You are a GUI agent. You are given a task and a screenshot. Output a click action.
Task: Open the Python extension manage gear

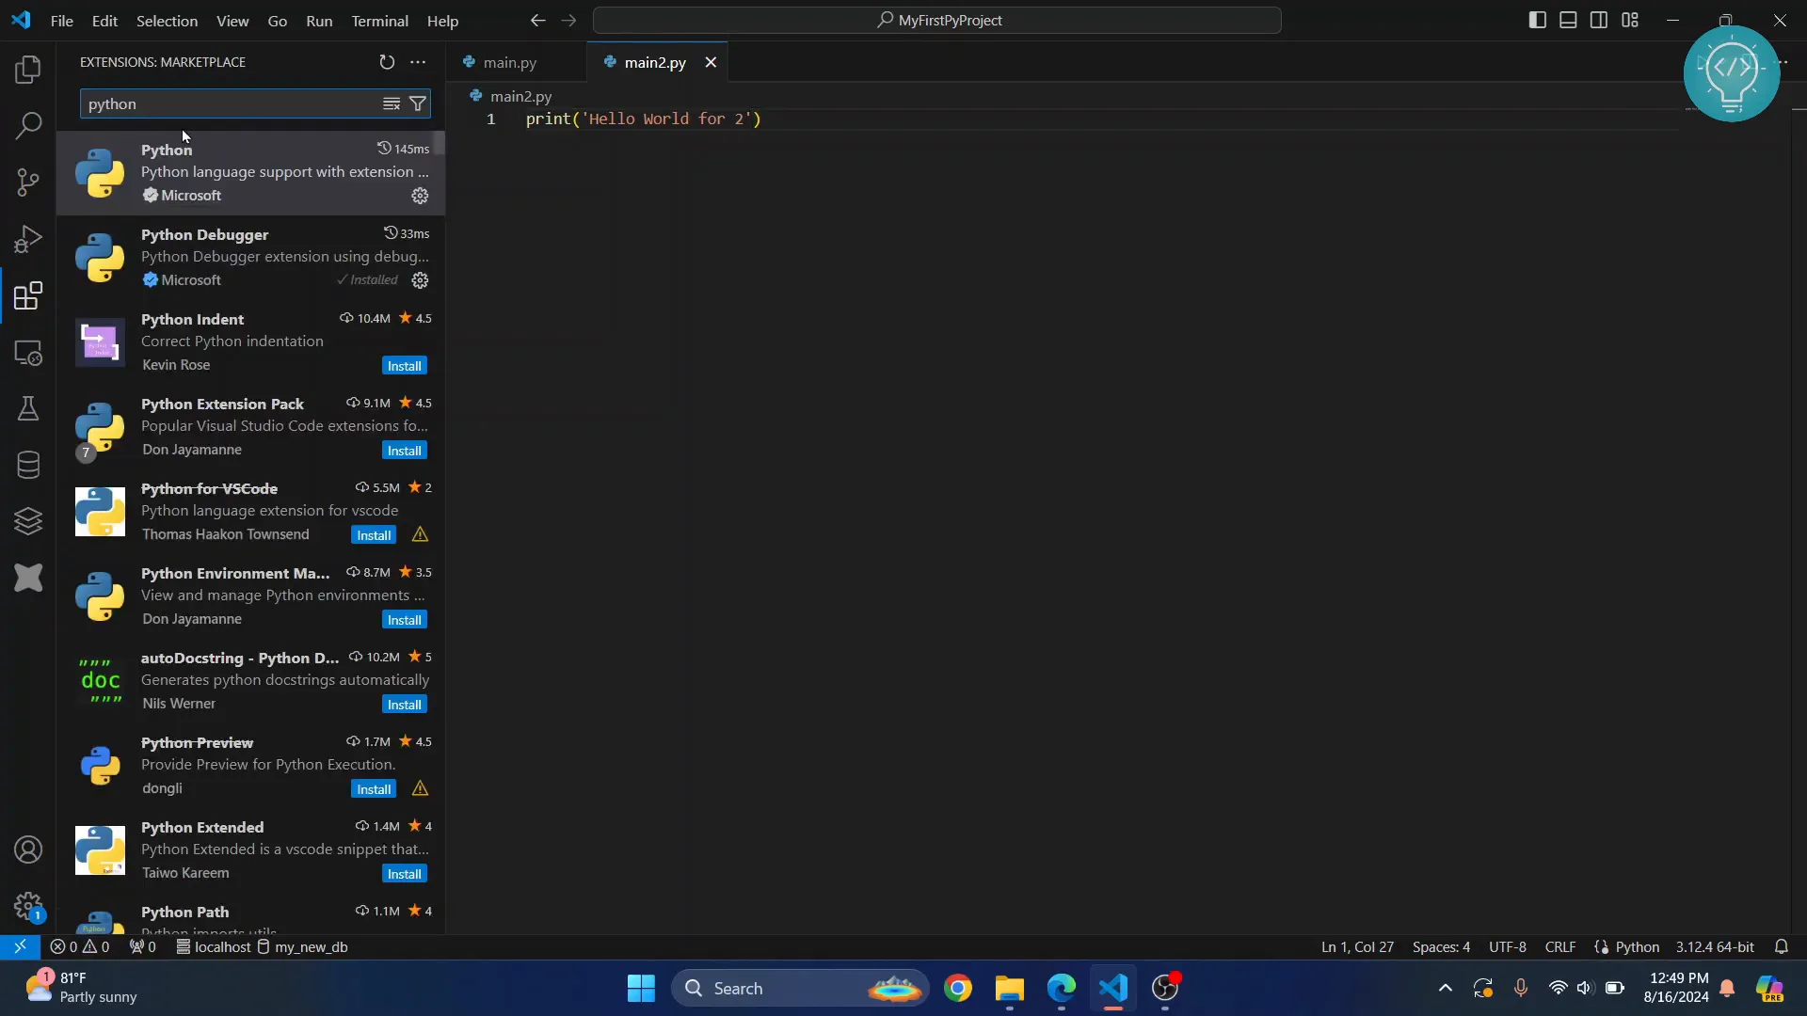point(420,196)
